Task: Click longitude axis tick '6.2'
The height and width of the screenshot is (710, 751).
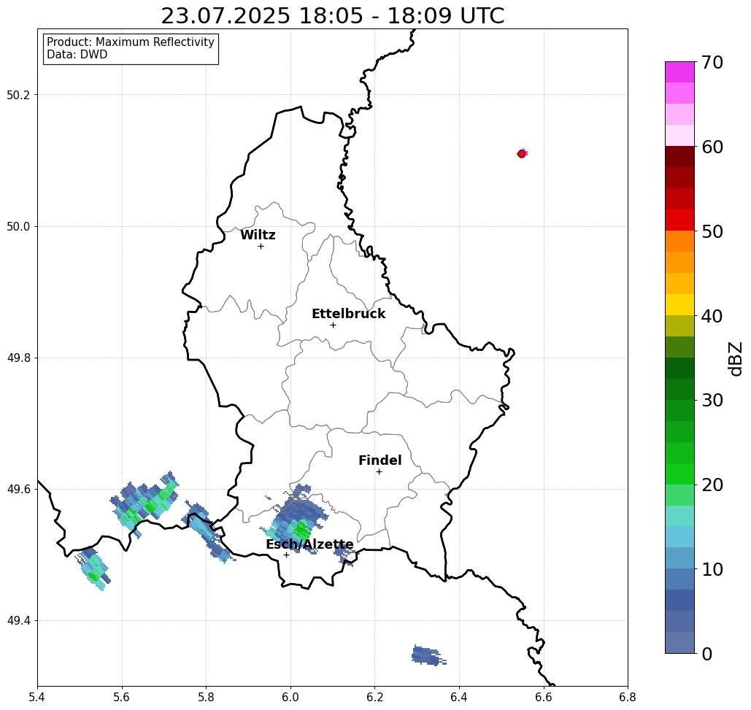Action: (375, 697)
